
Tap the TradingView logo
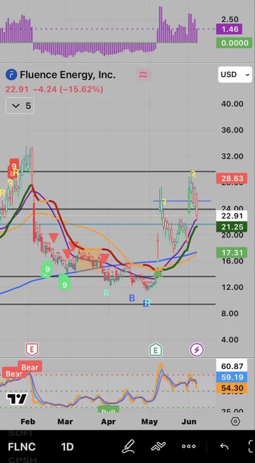pos(17,399)
